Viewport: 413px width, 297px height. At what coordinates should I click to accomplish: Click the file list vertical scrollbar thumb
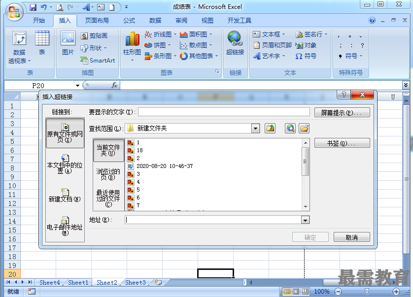(x=305, y=162)
